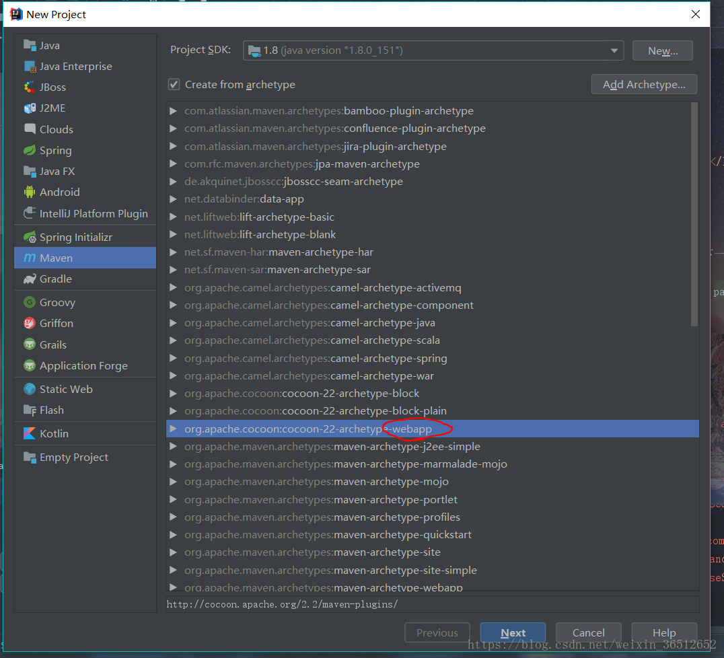Select lift-archetype-blank row
Viewport: 724px width, 658px height.
pyautogui.click(x=432, y=235)
